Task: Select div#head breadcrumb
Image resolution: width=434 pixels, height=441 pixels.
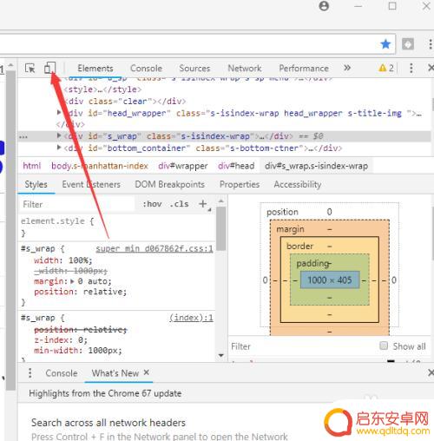Action: point(236,166)
